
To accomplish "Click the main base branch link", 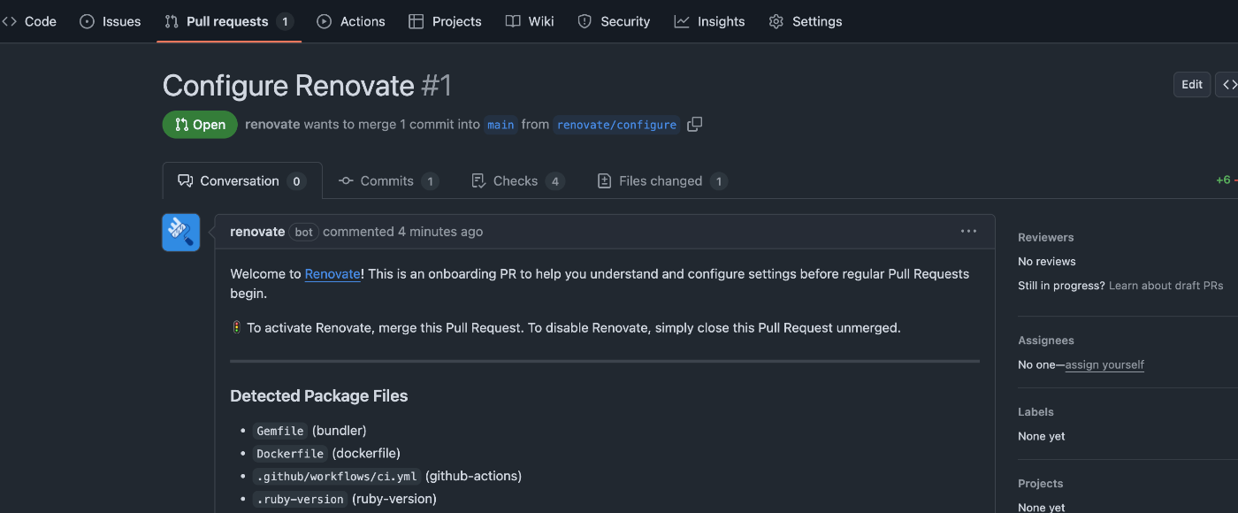I will pyautogui.click(x=501, y=125).
